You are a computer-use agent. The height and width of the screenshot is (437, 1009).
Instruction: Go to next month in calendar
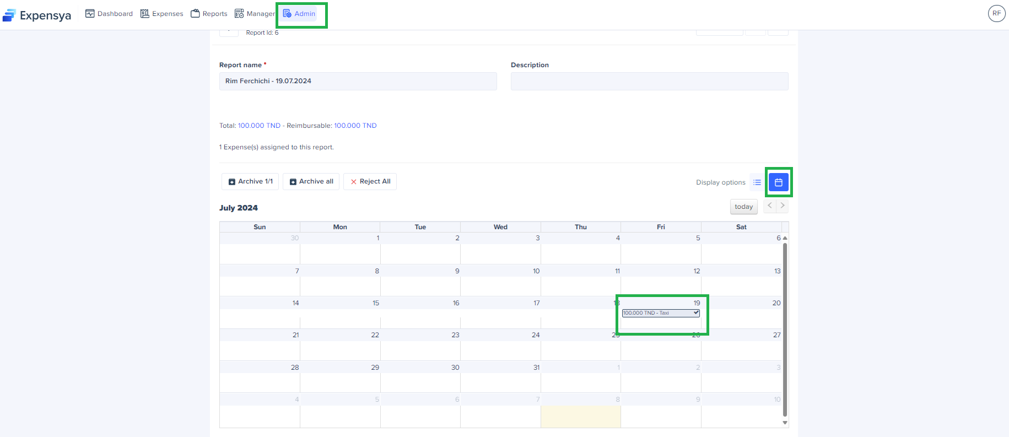tap(782, 206)
